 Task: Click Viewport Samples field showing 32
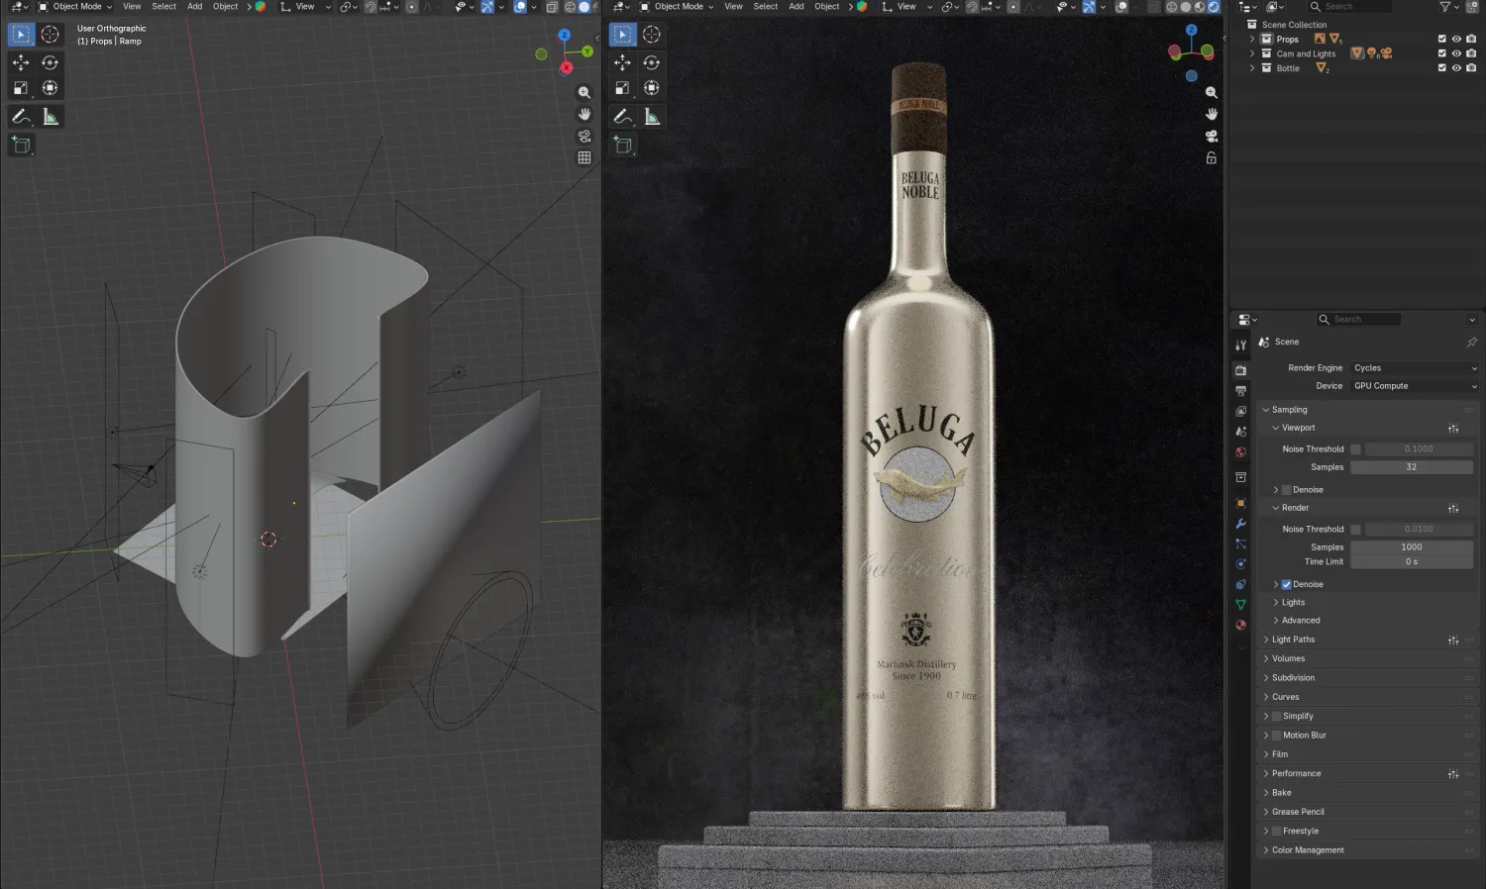(x=1412, y=467)
